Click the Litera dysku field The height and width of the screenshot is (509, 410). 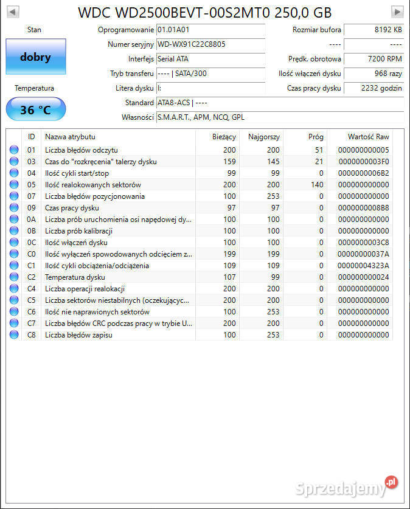pyautogui.click(x=210, y=88)
